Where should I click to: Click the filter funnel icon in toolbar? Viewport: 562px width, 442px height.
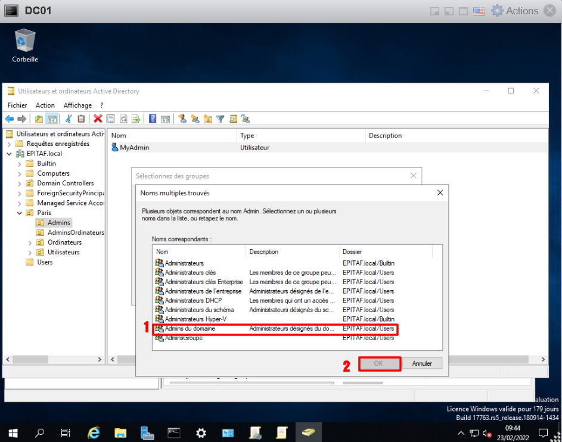[220, 119]
